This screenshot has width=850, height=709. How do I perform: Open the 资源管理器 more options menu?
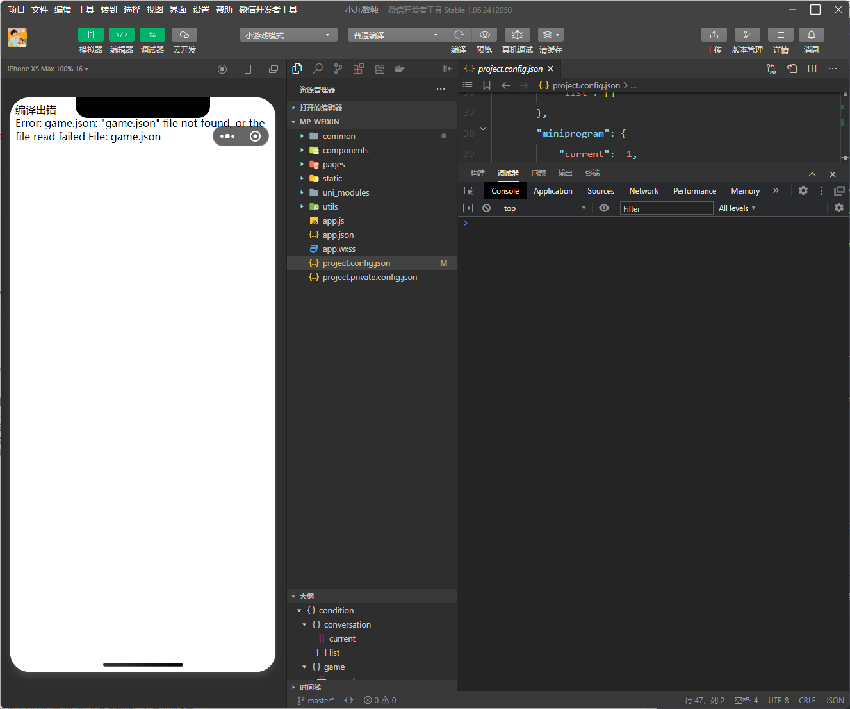pos(441,89)
